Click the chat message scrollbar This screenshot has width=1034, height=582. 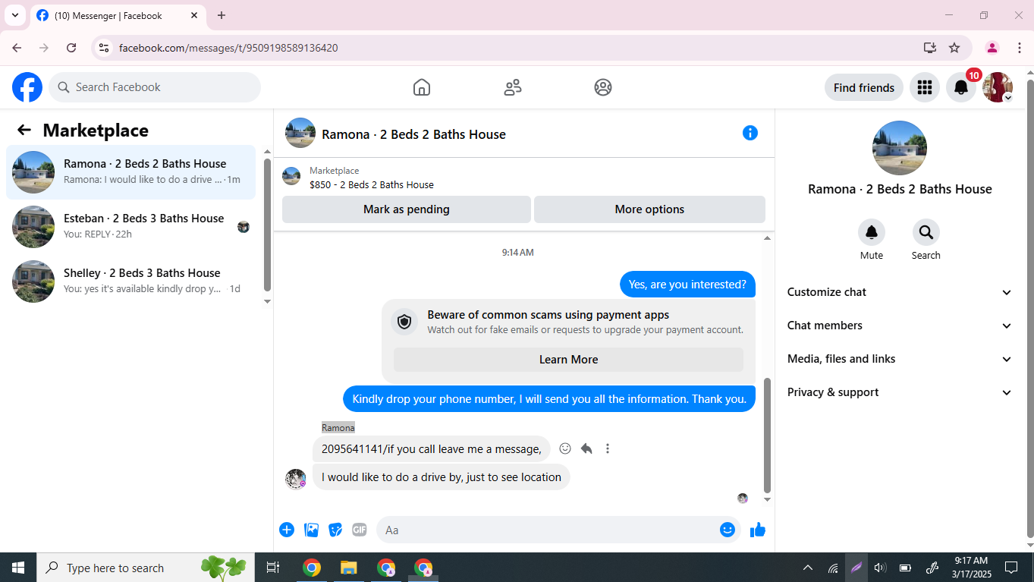pos(767,436)
